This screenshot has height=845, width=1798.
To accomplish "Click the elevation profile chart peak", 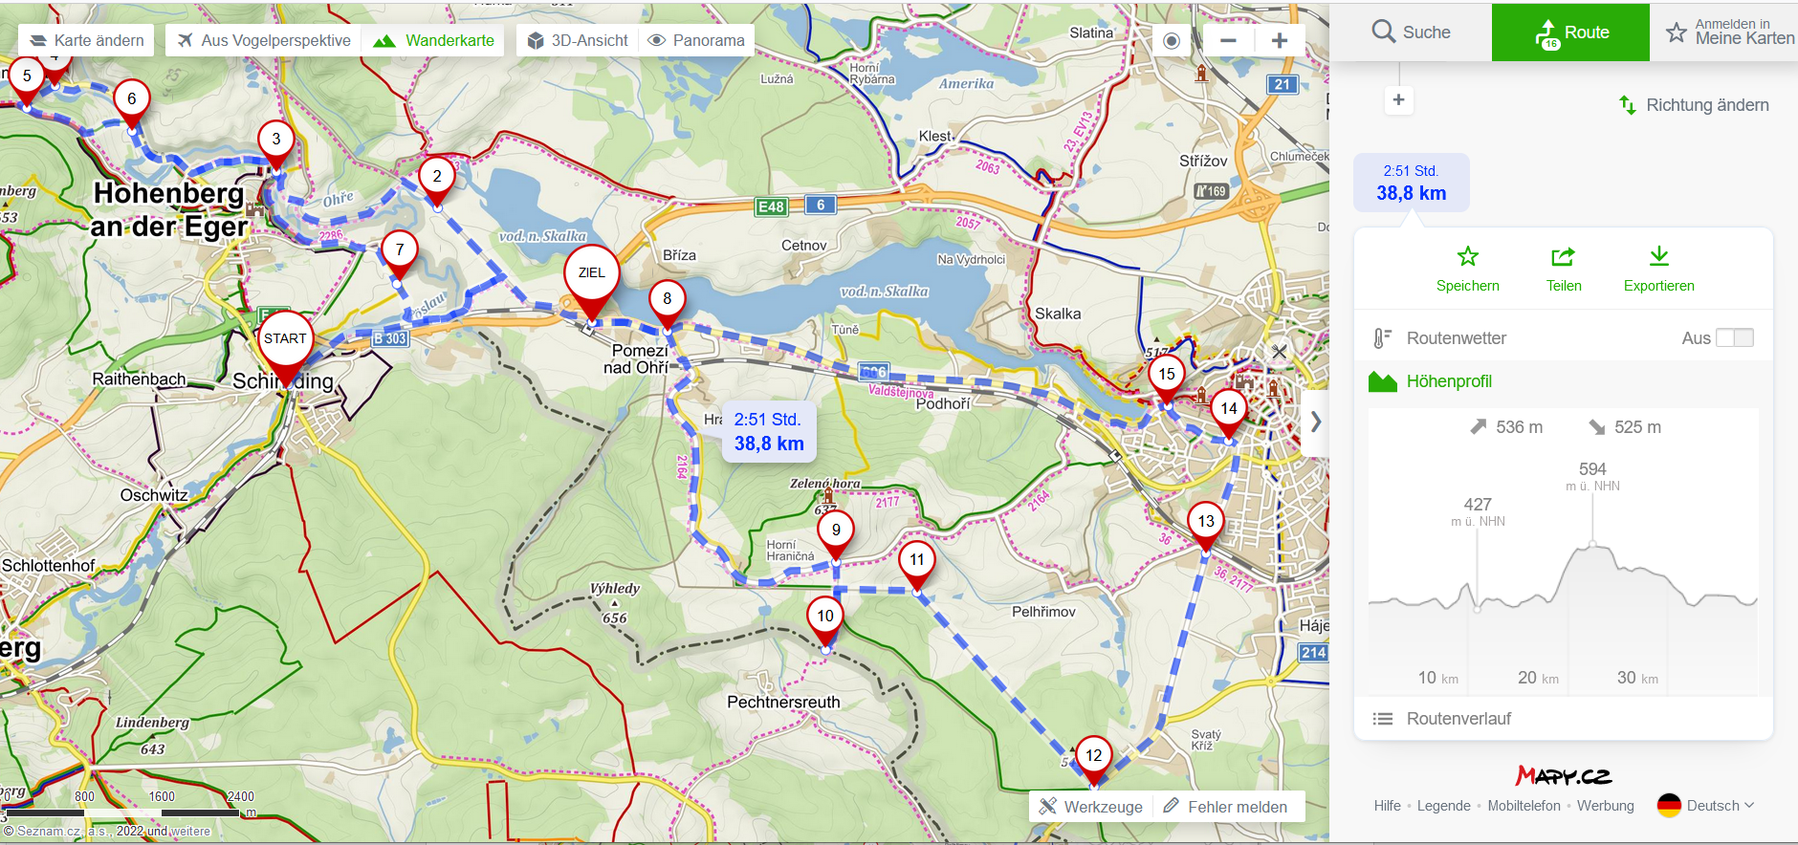I will pos(1592,544).
